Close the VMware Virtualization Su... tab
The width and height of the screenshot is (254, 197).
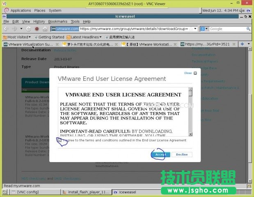tap(57, 44)
